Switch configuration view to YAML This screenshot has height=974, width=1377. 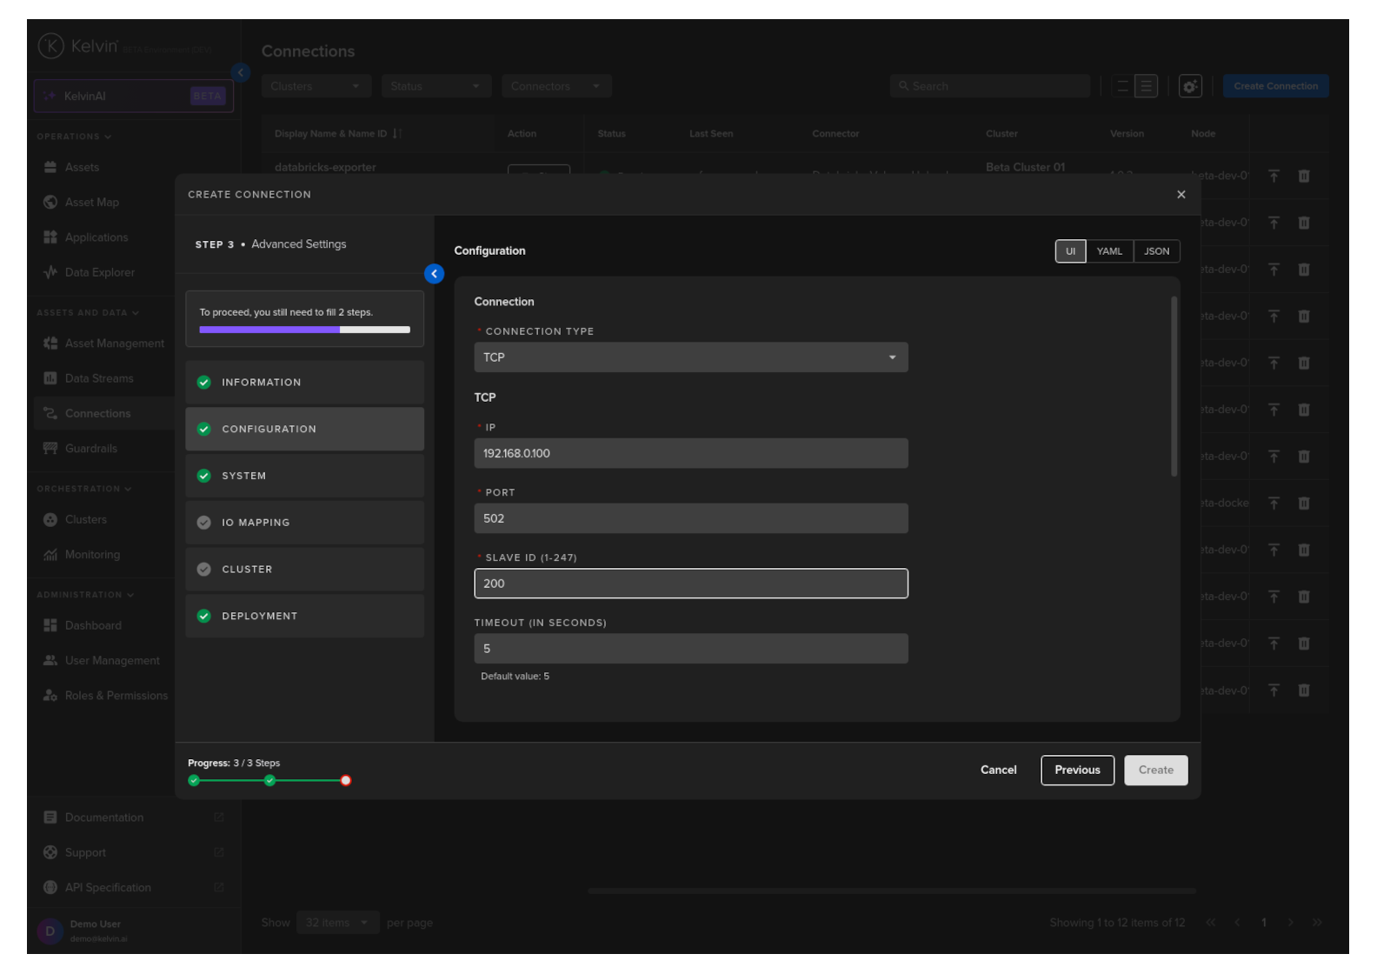1109,251
